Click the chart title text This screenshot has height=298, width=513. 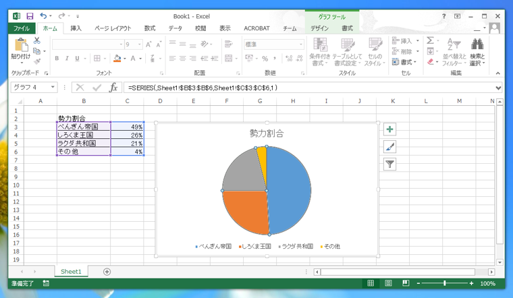point(267,133)
